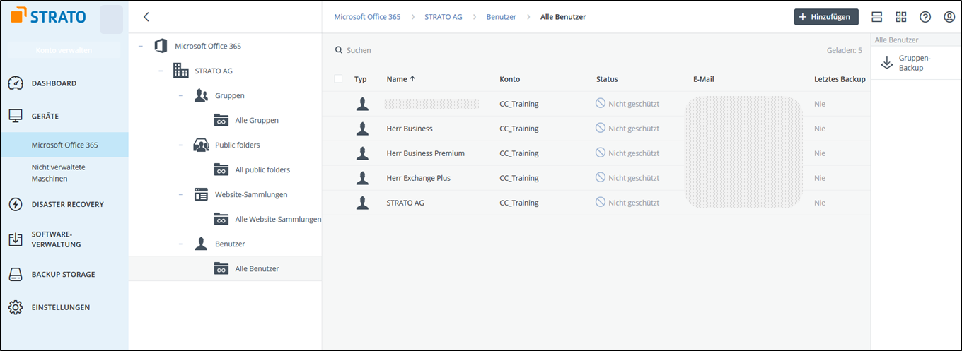Select All public folders in tree

click(x=262, y=169)
